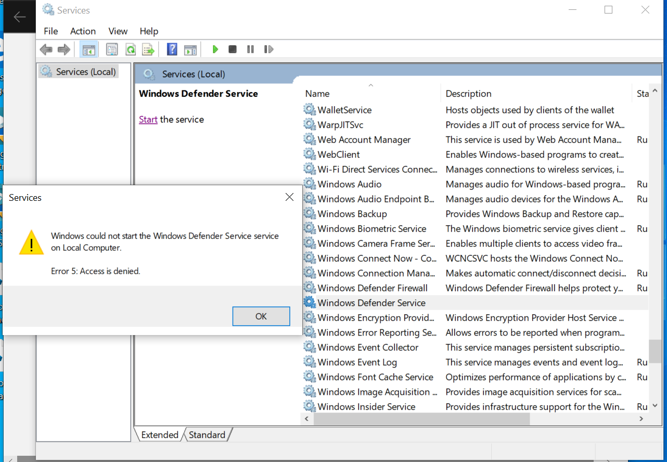Click the Forward arrow toolbar icon
Viewport: 667px width, 462px height.
[x=63, y=49]
